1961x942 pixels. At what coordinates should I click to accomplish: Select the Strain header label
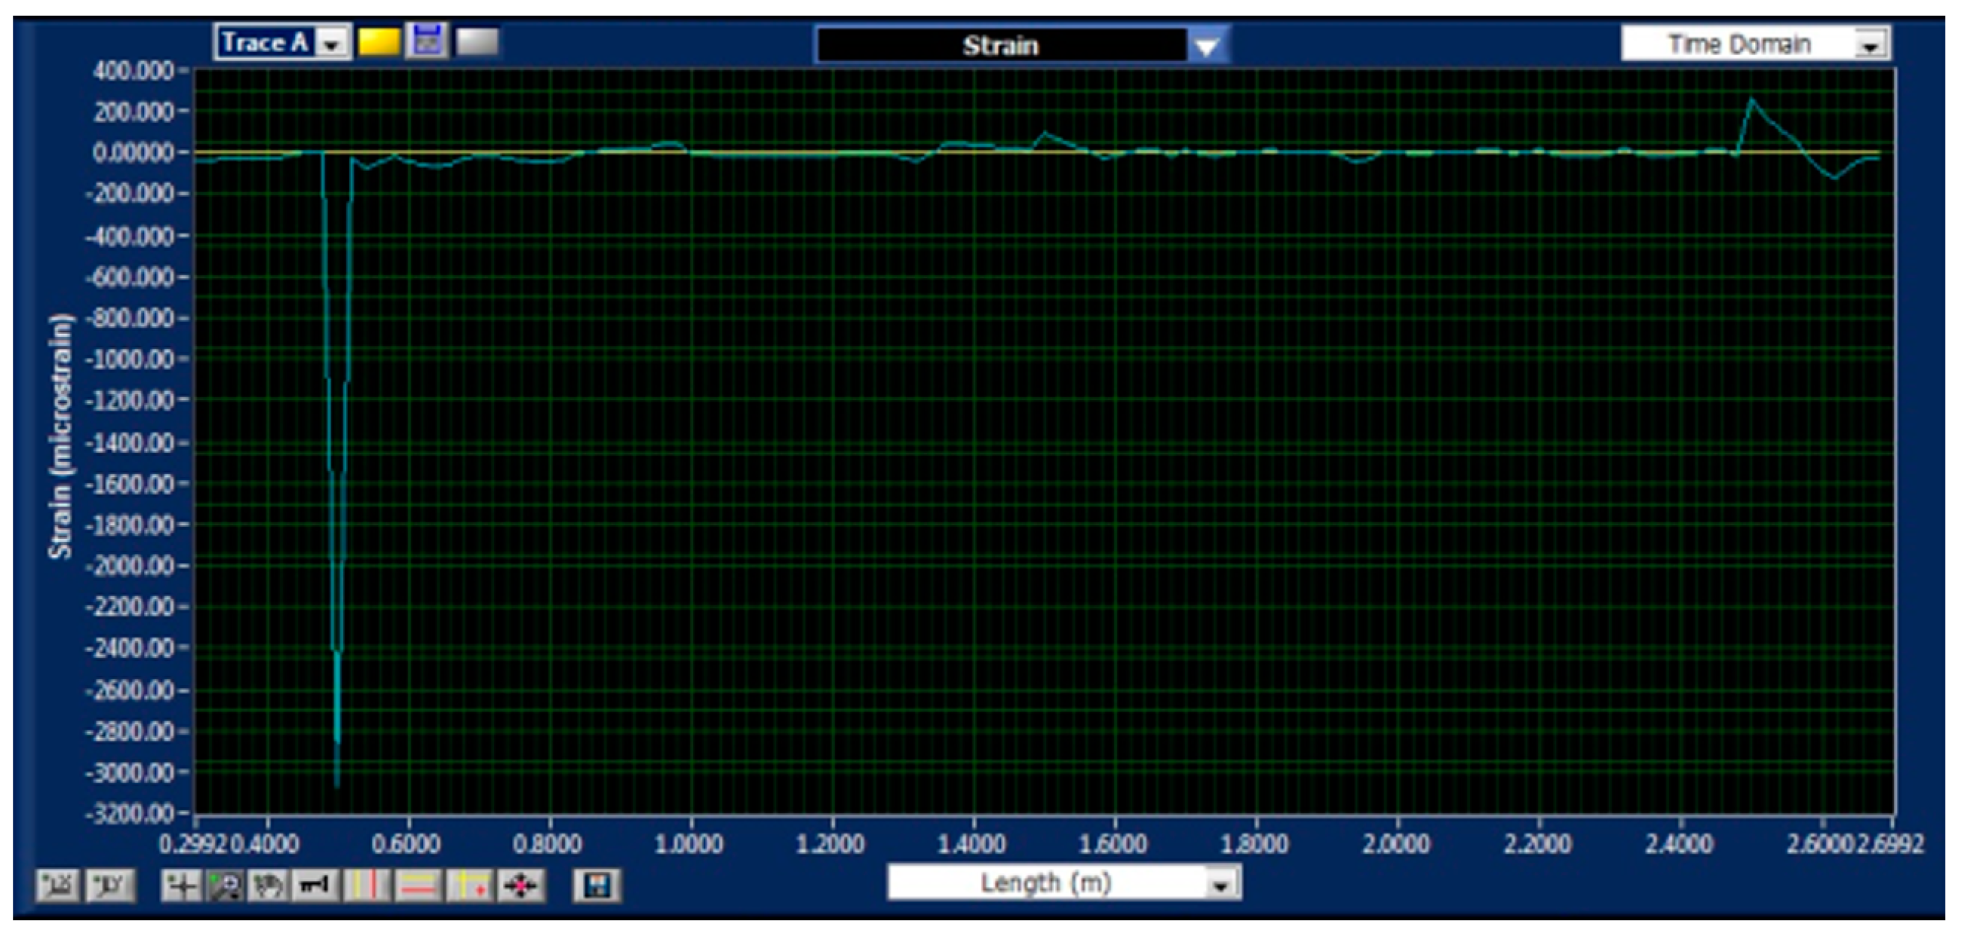pos(1001,44)
